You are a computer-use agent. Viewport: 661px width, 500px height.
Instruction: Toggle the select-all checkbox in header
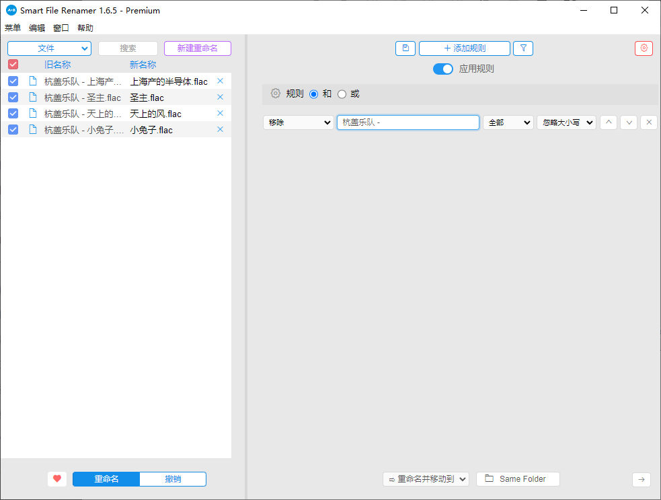coord(13,65)
